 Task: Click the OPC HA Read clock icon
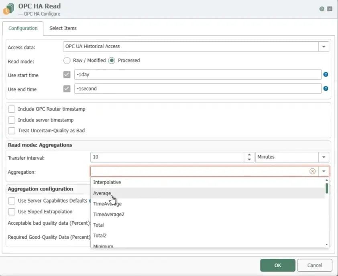point(9,9)
